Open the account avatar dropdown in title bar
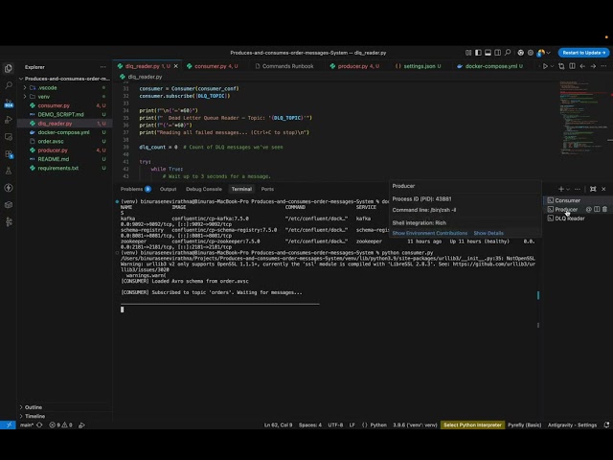This screenshot has width=613, height=460. pos(544,53)
